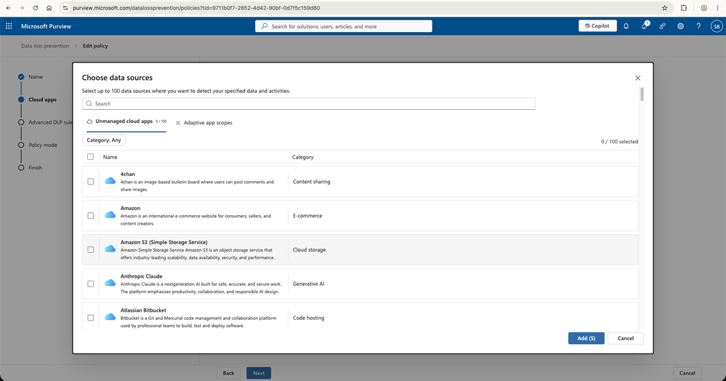Image resolution: width=726 pixels, height=381 pixels.
Task: Click the Edit policy breadcrumb
Action: pos(95,46)
